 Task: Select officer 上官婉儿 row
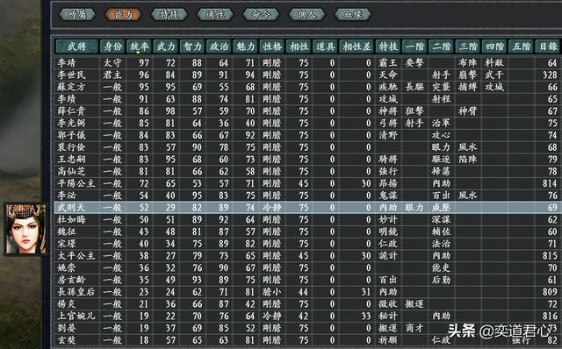[308, 316]
